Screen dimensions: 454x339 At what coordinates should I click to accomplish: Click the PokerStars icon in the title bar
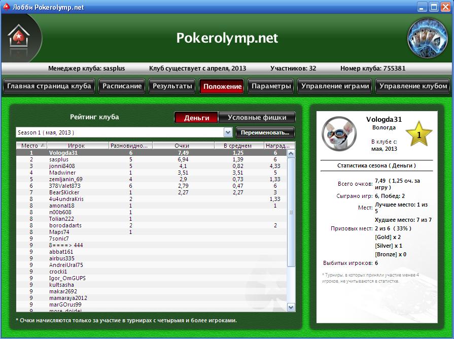tap(7, 7)
